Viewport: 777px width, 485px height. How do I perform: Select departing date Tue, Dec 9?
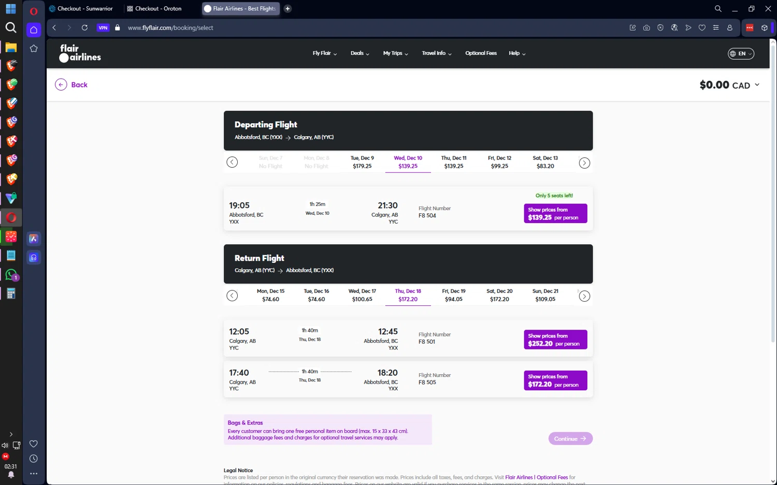pos(362,162)
